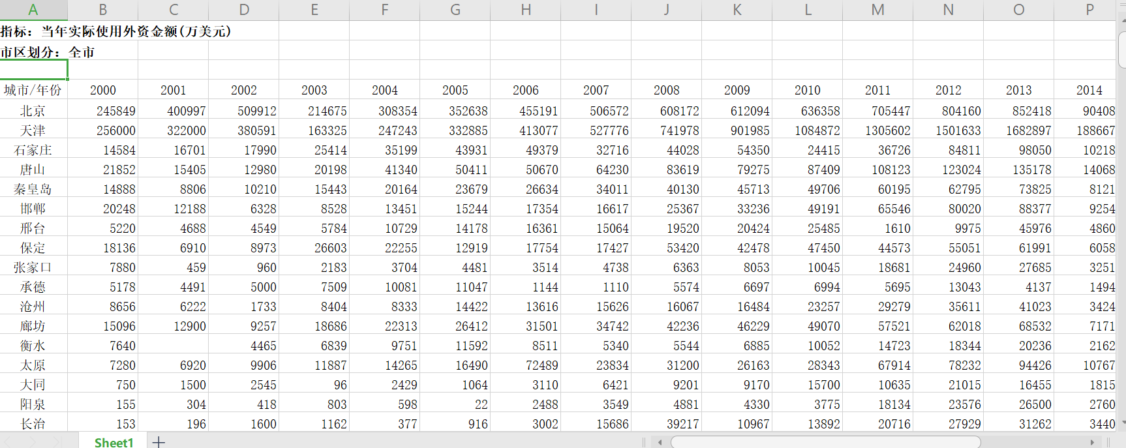Select the cell with value 123024

(949, 170)
